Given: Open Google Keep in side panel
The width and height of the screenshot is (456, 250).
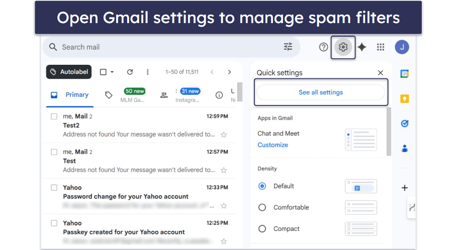Looking at the screenshot, I should (405, 99).
